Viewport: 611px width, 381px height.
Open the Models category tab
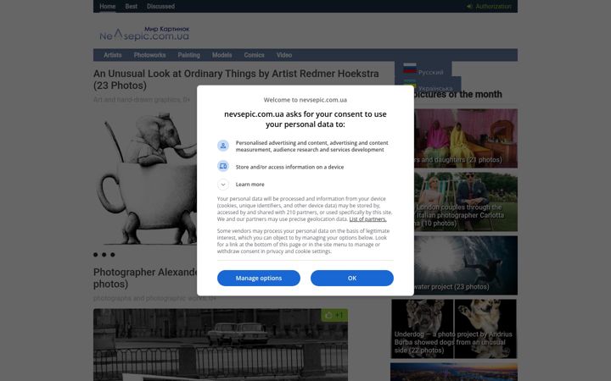[x=222, y=55]
